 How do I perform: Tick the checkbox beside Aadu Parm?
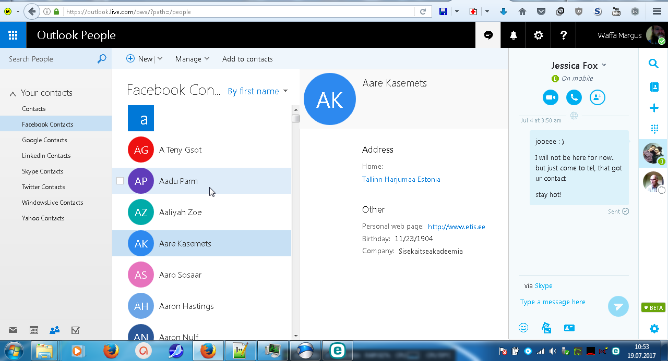click(x=120, y=181)
